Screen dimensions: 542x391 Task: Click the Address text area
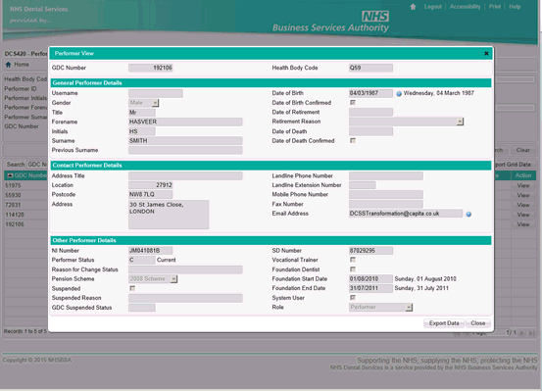169,215
